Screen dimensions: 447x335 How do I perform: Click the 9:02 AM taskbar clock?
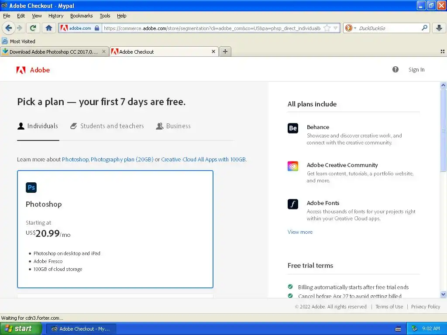click(431, 328)
